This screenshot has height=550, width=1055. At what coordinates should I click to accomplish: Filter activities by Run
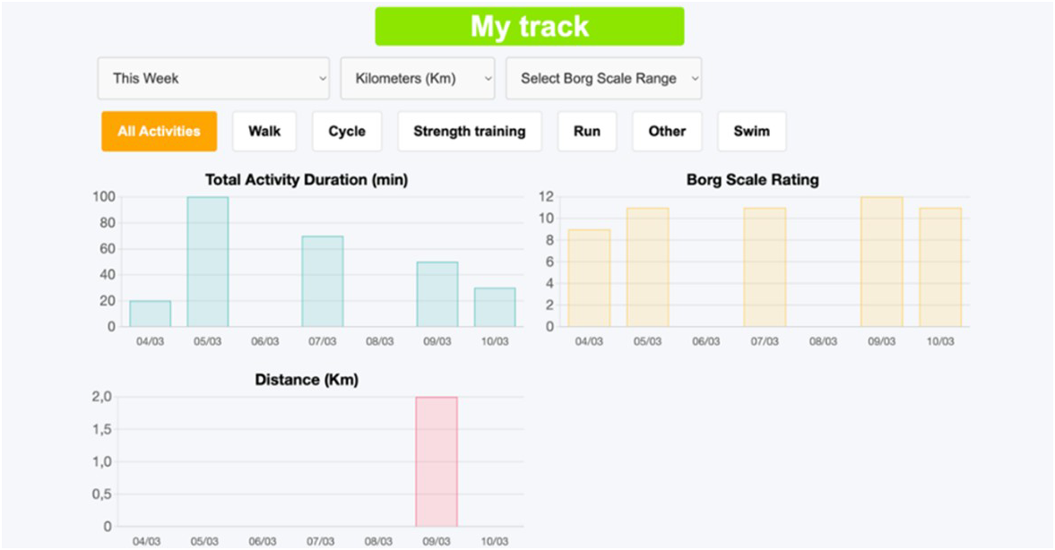pos(587,131)
